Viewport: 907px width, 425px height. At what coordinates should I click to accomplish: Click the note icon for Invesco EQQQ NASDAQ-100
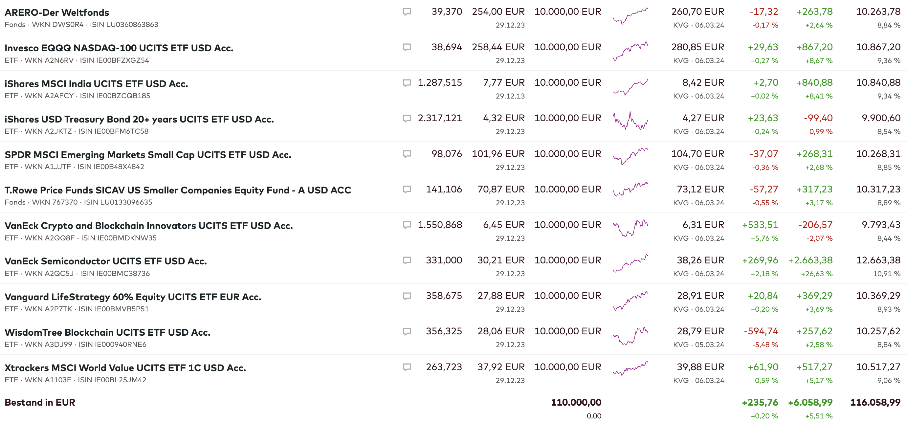(407, 48)
